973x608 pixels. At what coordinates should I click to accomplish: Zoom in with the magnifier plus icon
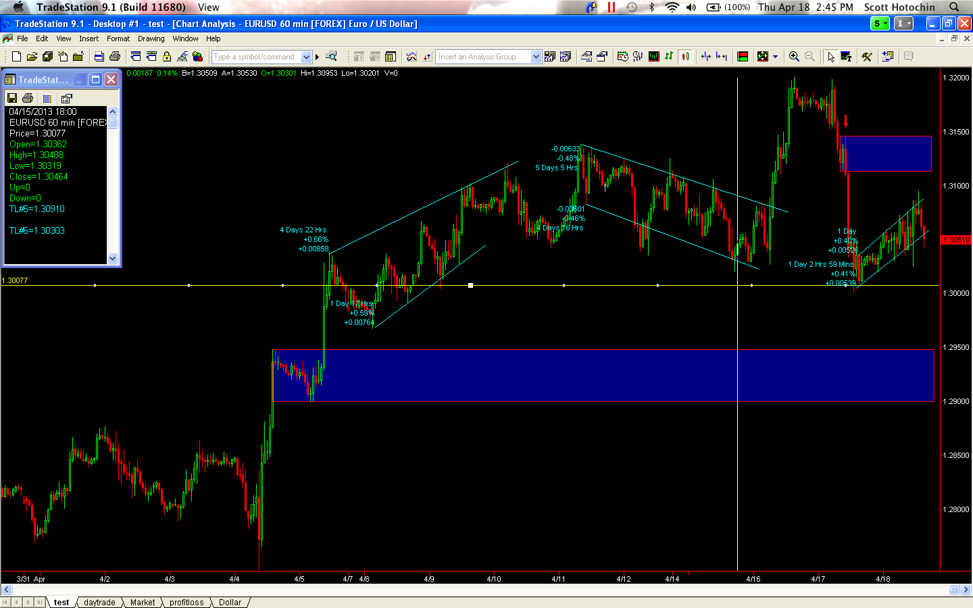[x=794, y=57]
